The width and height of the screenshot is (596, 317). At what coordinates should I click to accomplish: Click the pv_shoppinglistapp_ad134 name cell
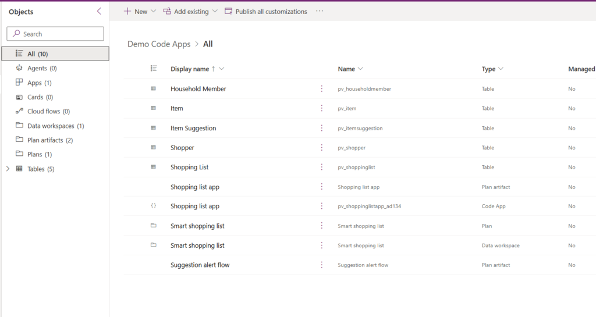(x=369, y=206)
